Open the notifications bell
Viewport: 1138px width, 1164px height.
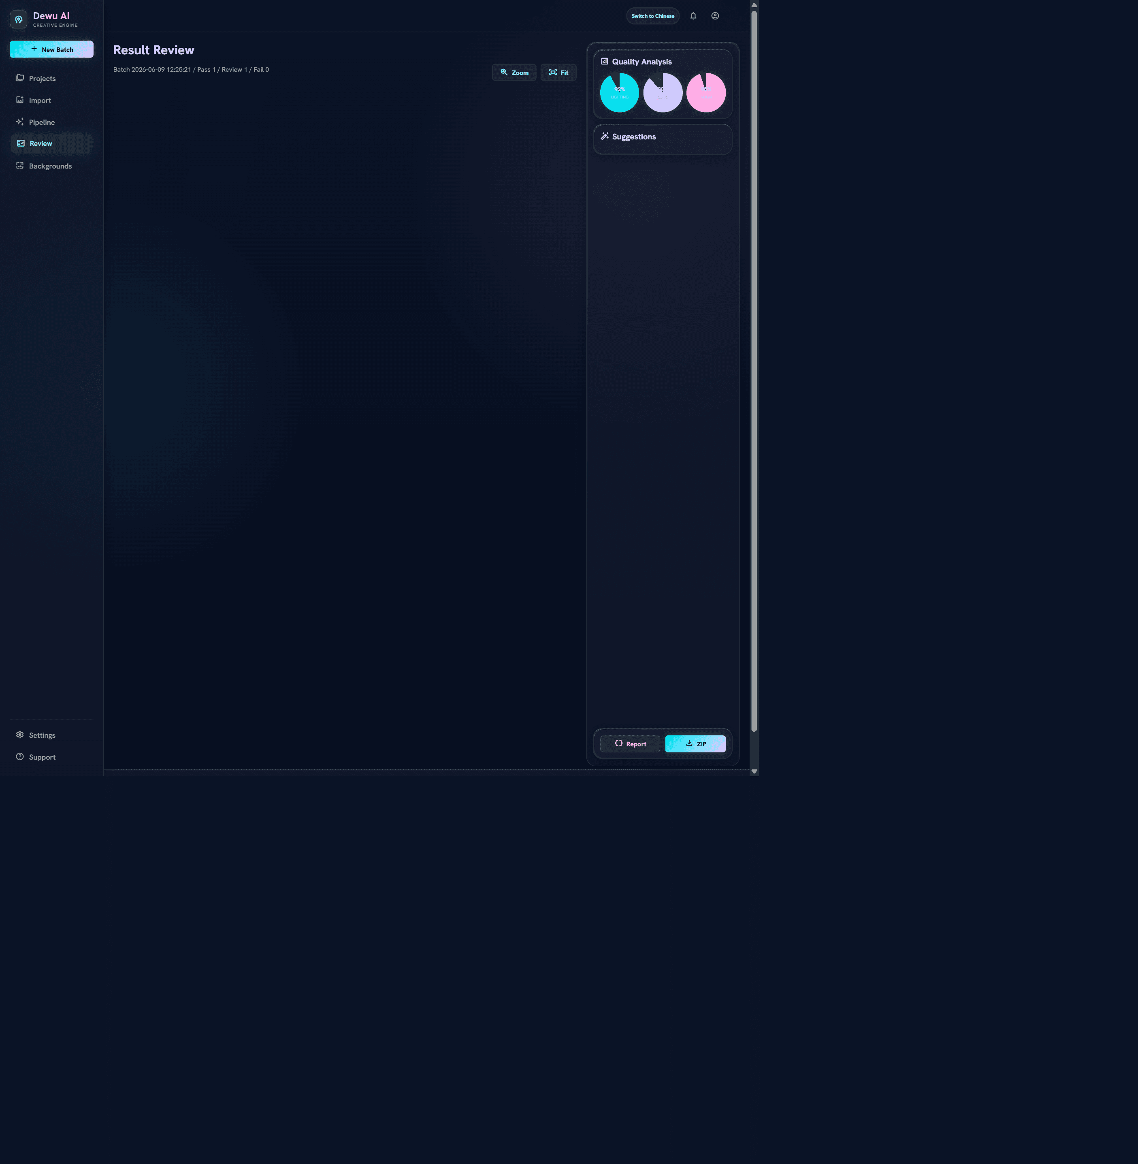[693, 16]
